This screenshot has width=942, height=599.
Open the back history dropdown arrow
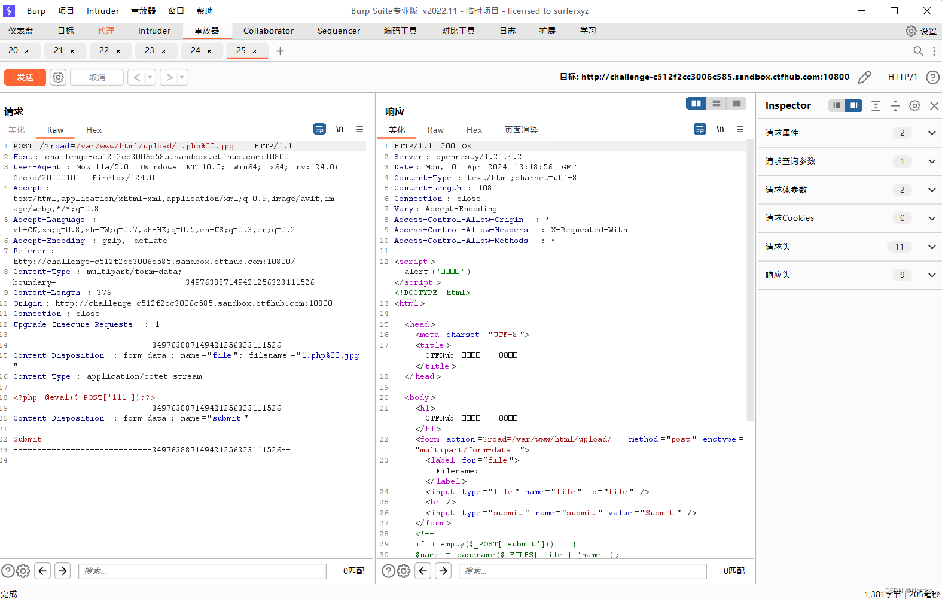pos(150,77)
